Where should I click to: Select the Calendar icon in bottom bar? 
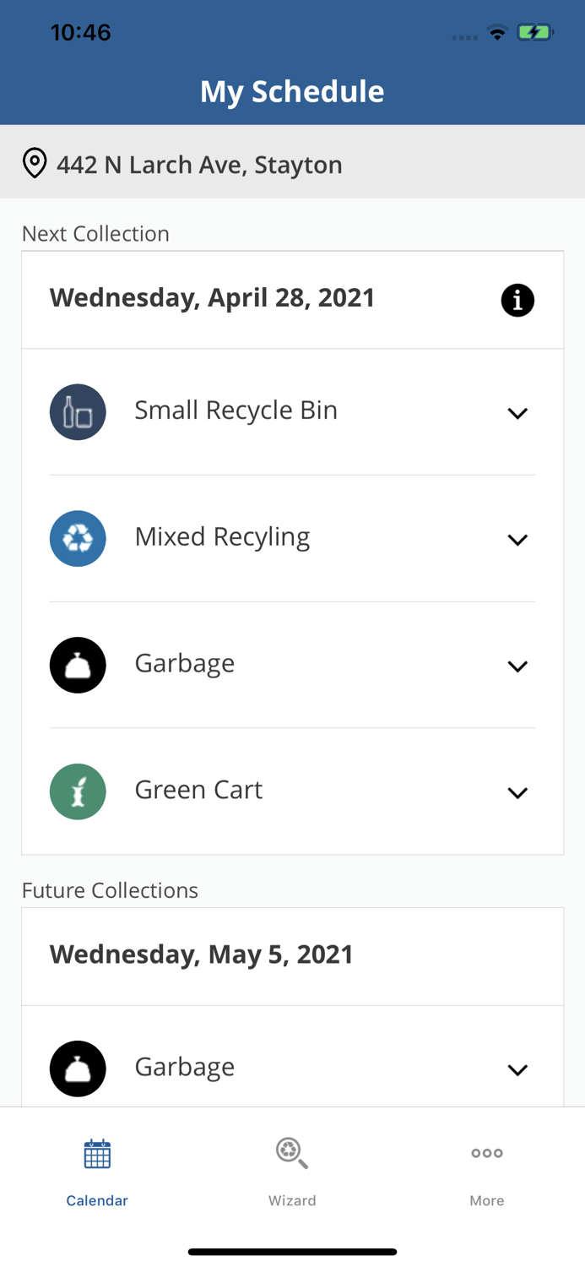(x=97, y=1151)
